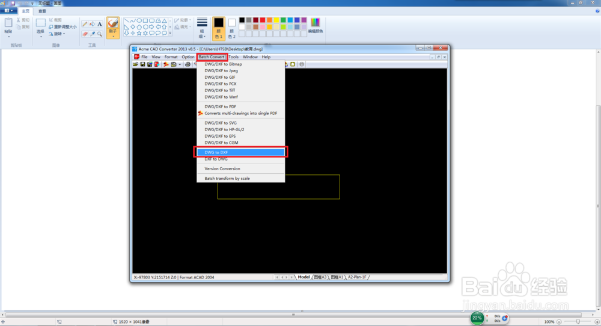Choose DWG/DXF to PDF menu item
Screen dimensions: 601x326
pos(241,106)
